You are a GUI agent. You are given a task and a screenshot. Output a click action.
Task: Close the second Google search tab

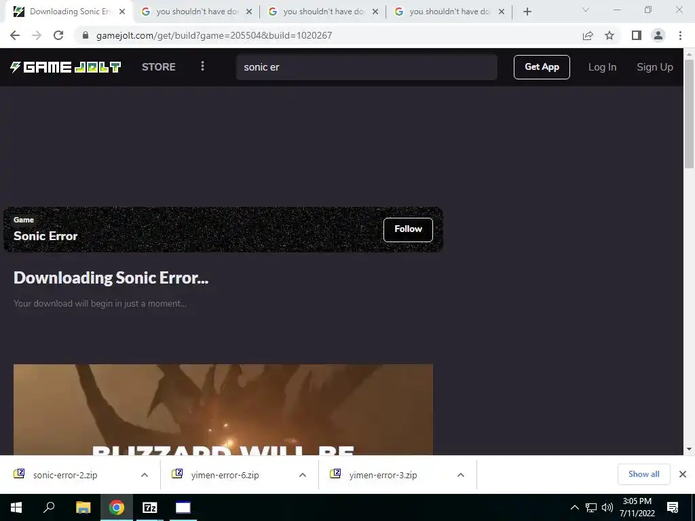pyautogui.click(x=249, y=12)
